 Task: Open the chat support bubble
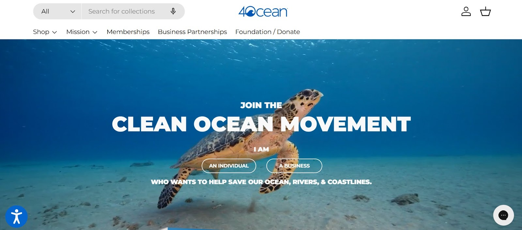503,215
